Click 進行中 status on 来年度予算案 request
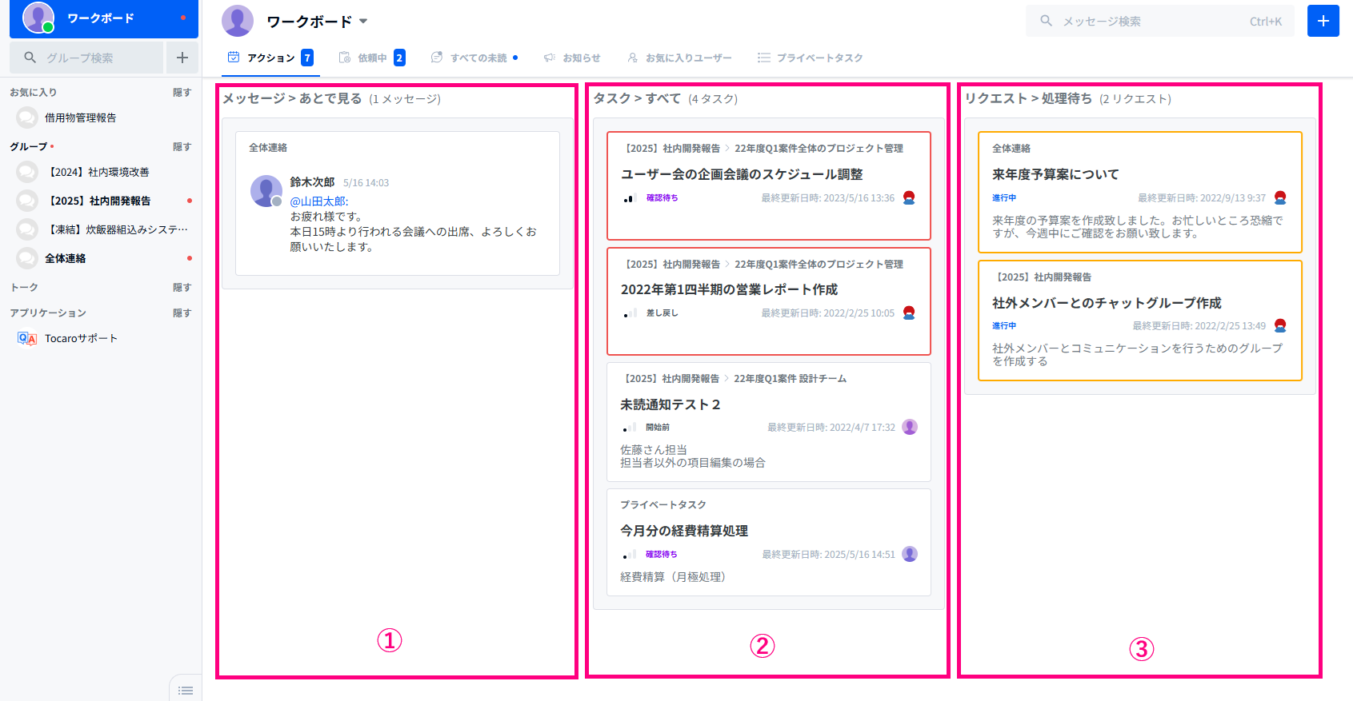Image resolution: width=1353 pixels, height=701 pixels. [x=1004, y=197]
